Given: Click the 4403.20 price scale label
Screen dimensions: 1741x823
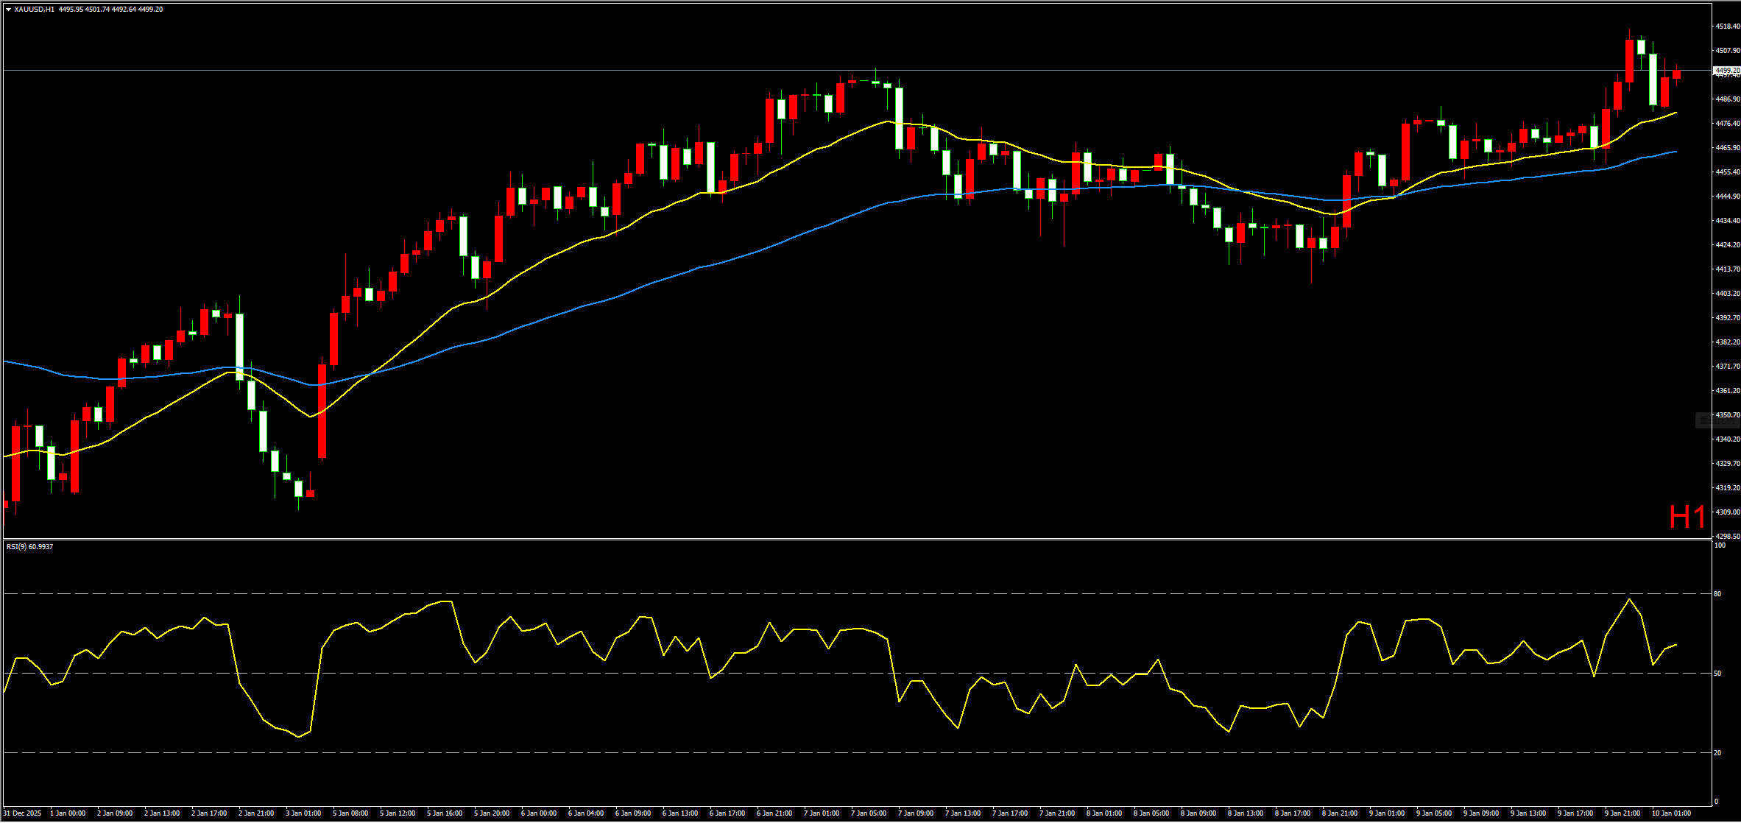Looking at the screenshot, I should 1727,294.
